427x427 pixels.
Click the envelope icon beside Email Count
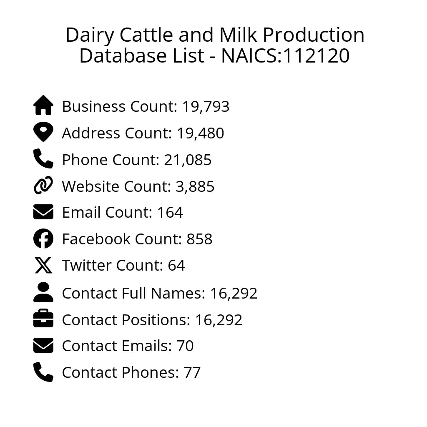pyautogui.click(x=43, y=212)
